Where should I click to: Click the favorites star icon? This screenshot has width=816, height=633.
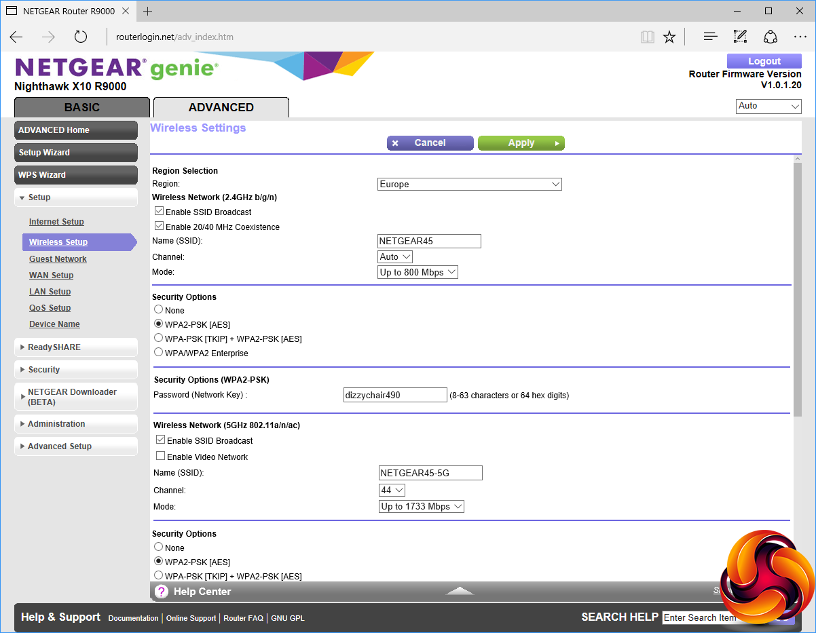click(x=669, y=37)
